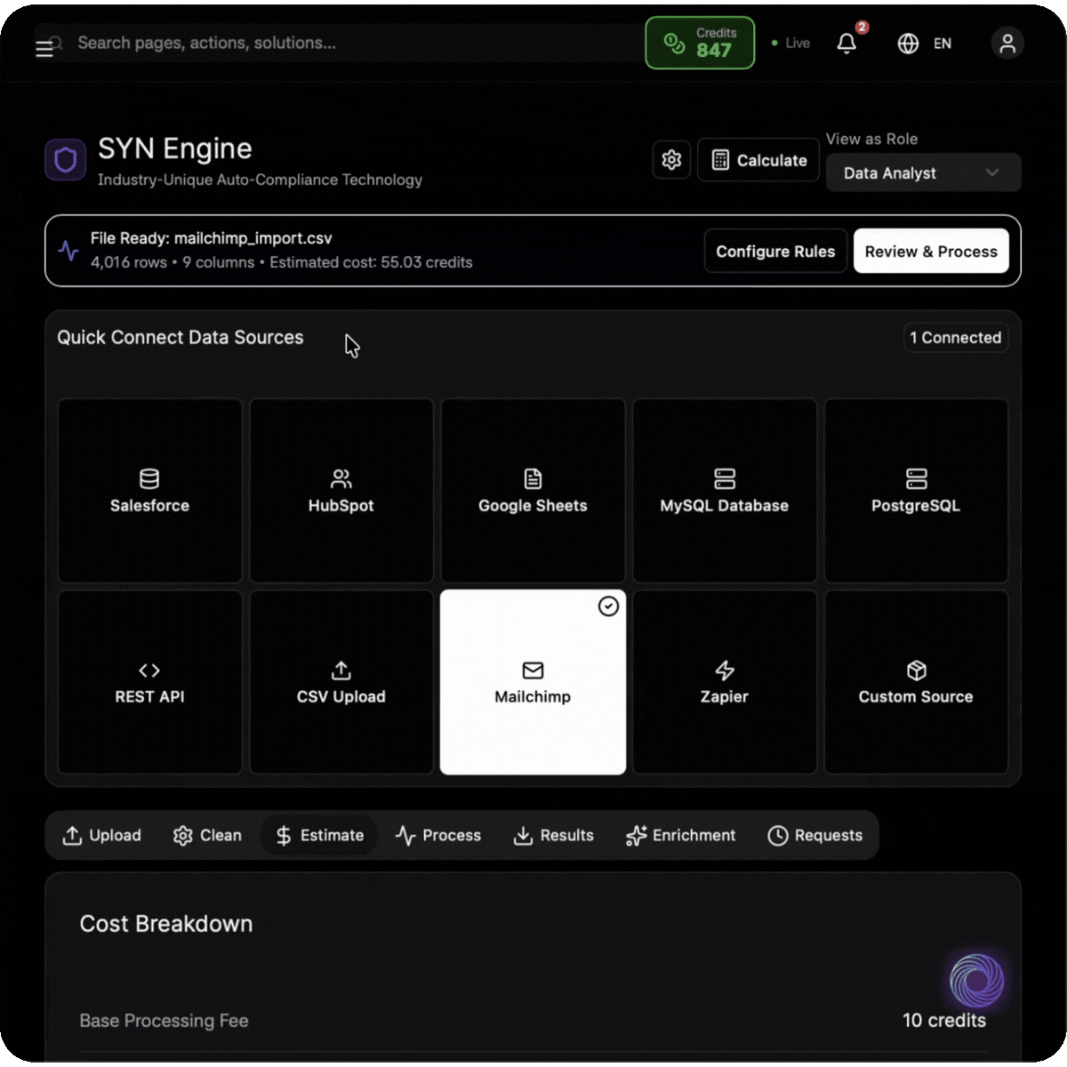Image resolution: width=1067 pixels, height=1067 pixels.
Task: Click the Data Analyst dropdown chevron
Action: [x=991, y=173]
